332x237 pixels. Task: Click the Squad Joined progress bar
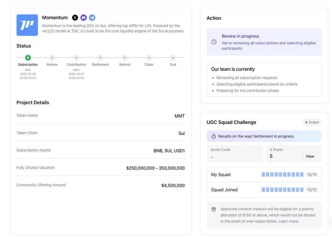[x=282, y=190]
